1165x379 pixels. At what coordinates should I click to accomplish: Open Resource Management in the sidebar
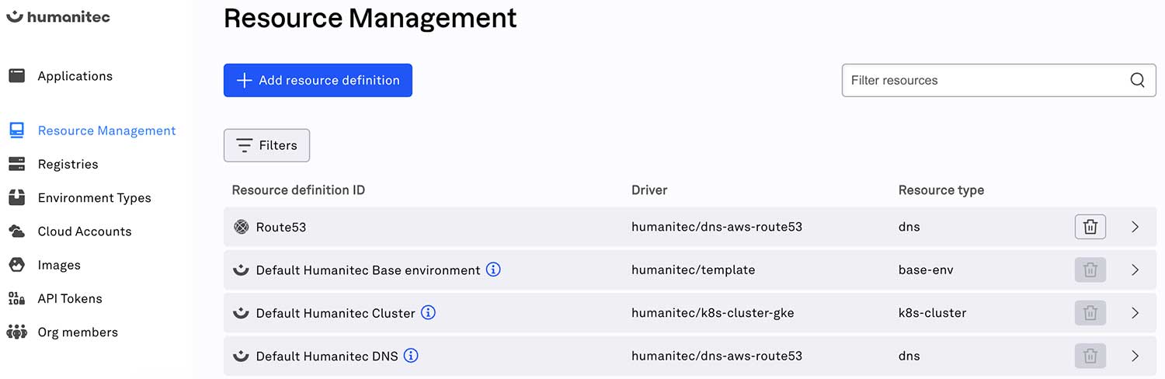(x=107, y=130)
